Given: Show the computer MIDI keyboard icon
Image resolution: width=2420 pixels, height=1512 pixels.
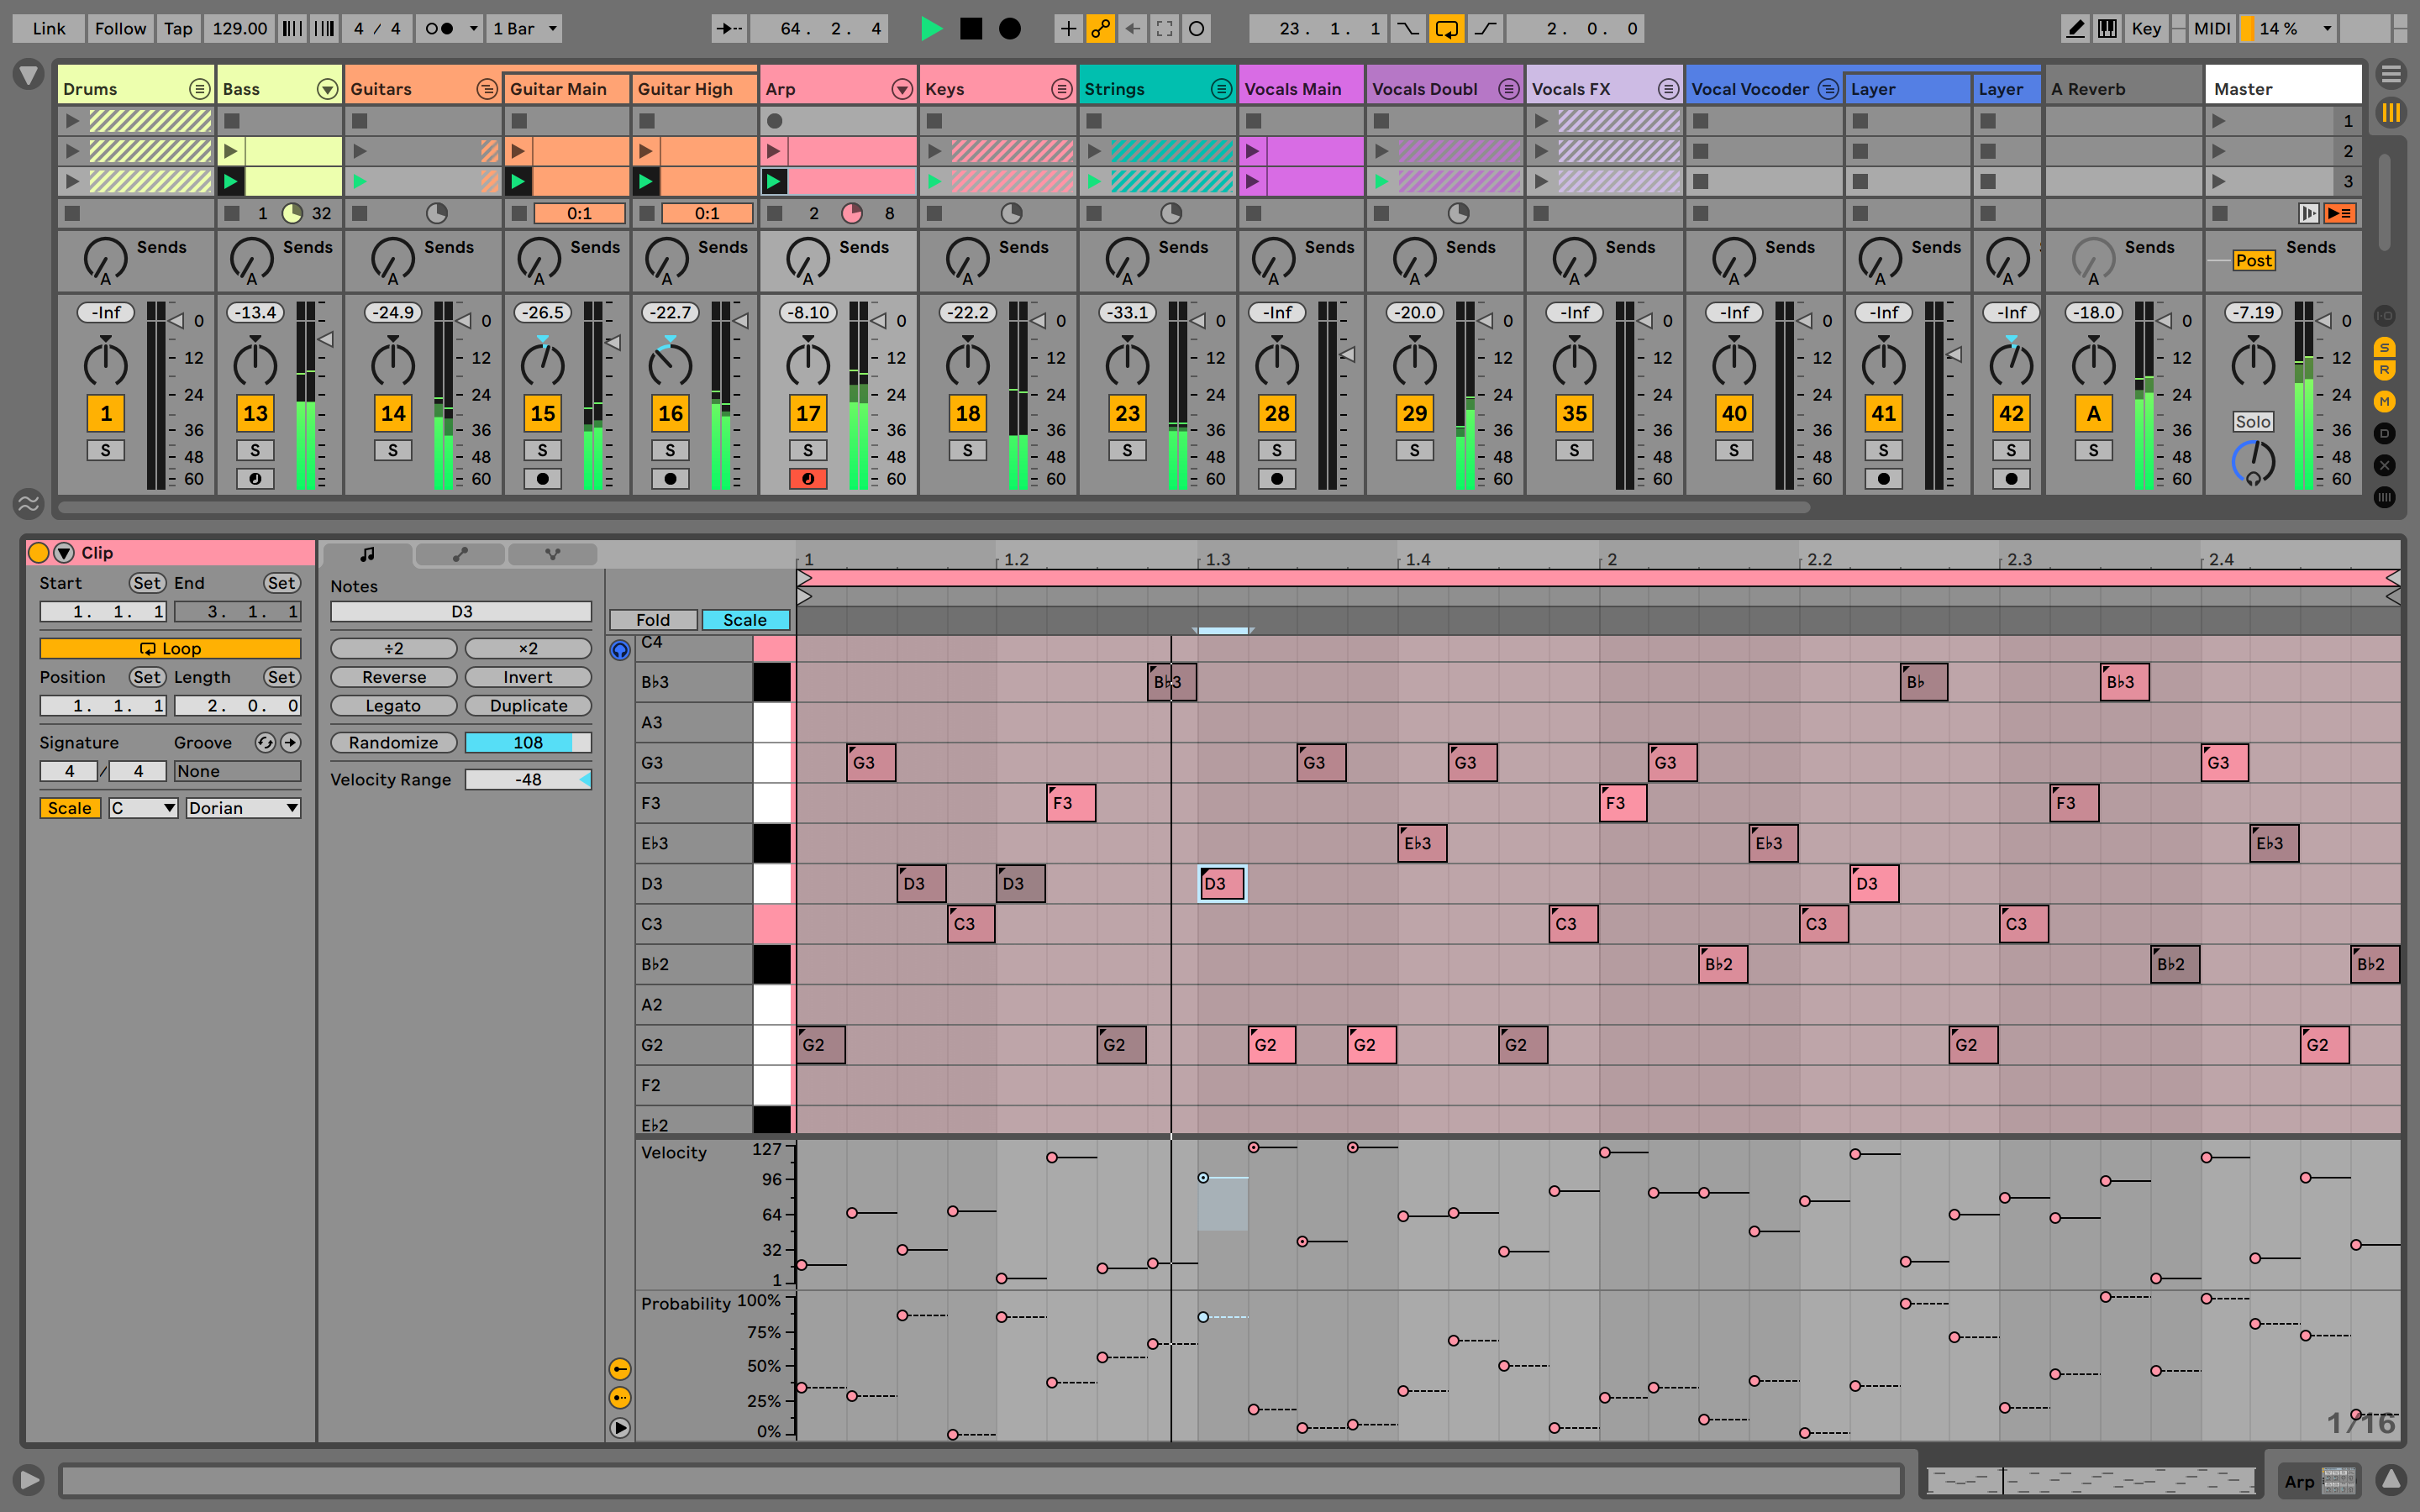Looking at the screenshot, I should click(x=2108, y=28).
